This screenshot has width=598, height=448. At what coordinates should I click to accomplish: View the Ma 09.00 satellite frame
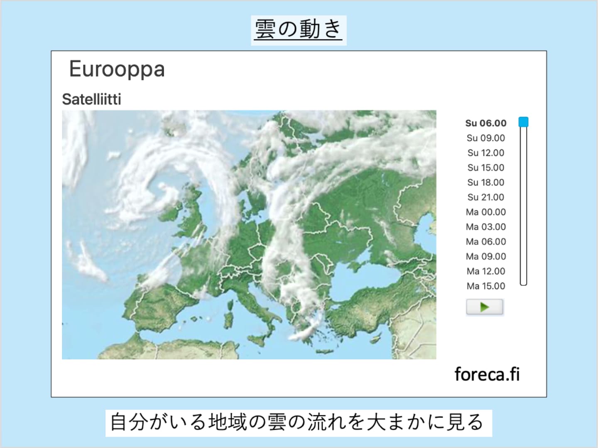(485, 257)
